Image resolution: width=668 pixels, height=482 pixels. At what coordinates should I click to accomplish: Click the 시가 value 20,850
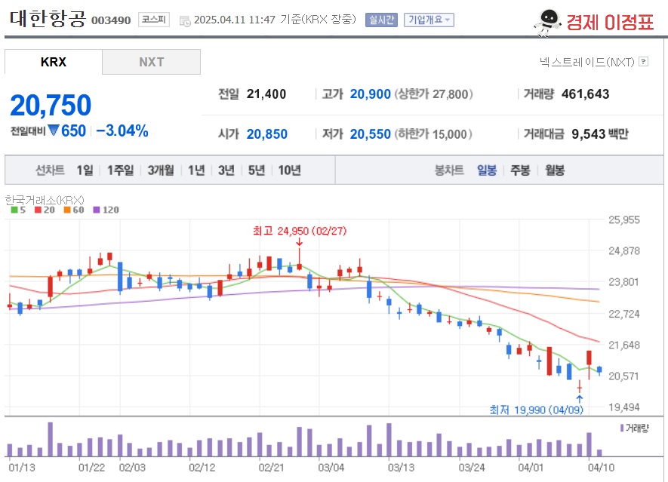coord(267,134)
